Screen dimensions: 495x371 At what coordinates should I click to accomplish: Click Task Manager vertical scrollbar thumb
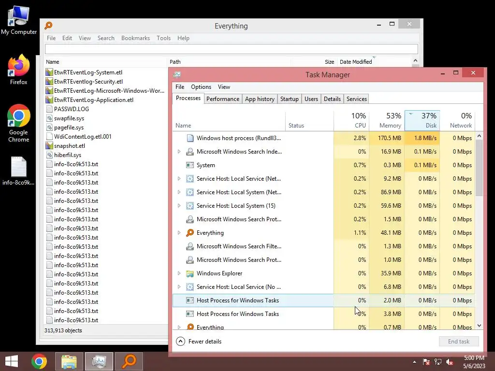pos(479,168)
